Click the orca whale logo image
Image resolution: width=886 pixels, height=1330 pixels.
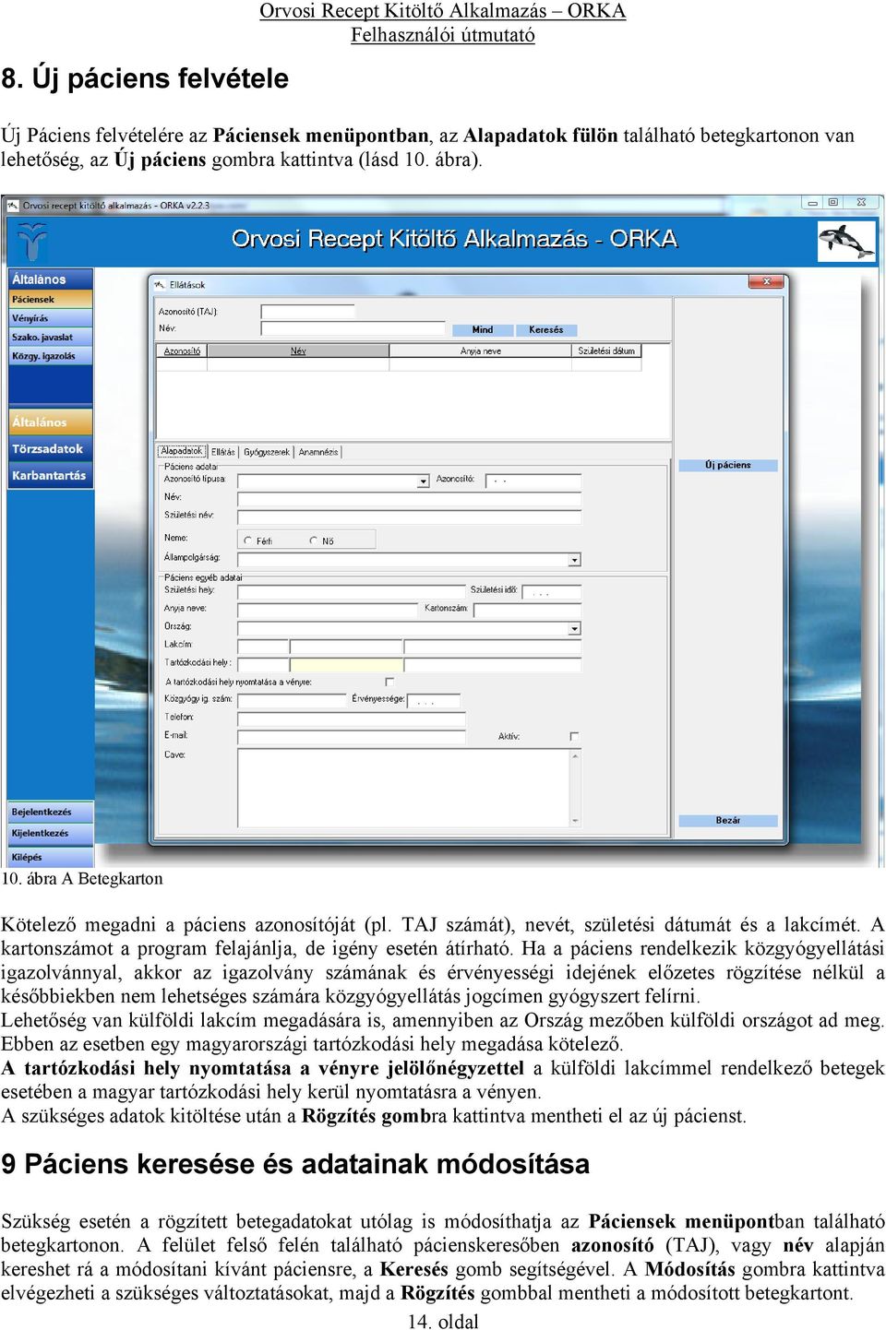click(846, 242)
